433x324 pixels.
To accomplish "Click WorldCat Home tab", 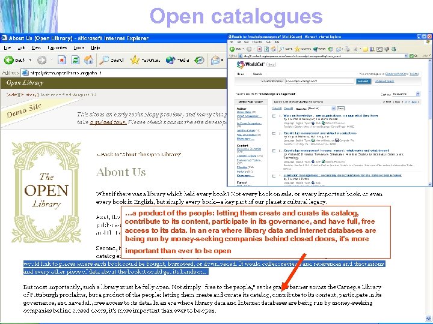I will [x=240, y=74].
